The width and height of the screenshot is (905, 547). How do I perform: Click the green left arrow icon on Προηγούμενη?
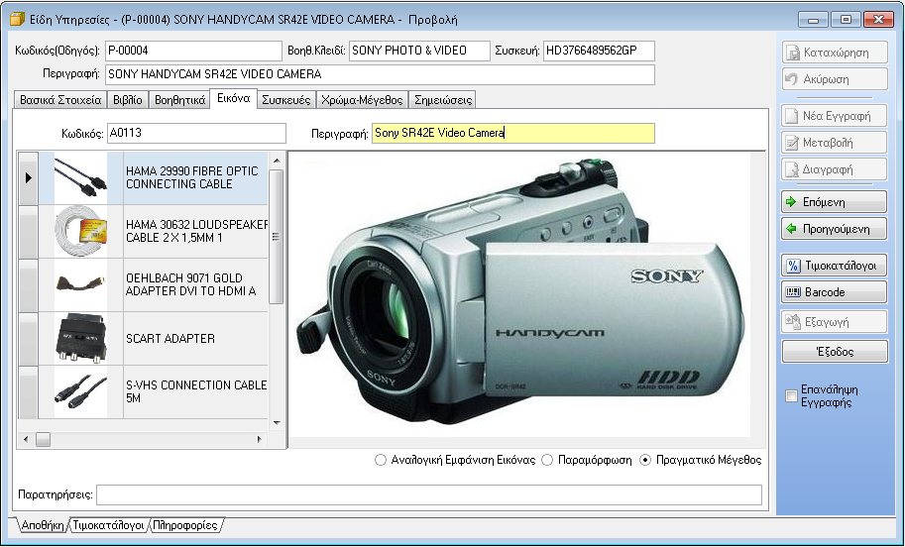coord(791,229)
